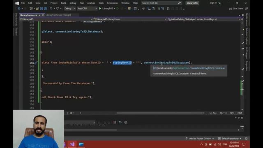Viewport: 263px width, 148px height.
Task: Open the Debug configuration dropdown
Action: pyautogui.click(x=70, y=8)
